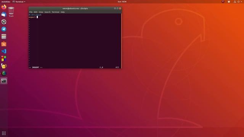
Task: Open the Software Updater dock icon
Action: click(x=4, y=22)
